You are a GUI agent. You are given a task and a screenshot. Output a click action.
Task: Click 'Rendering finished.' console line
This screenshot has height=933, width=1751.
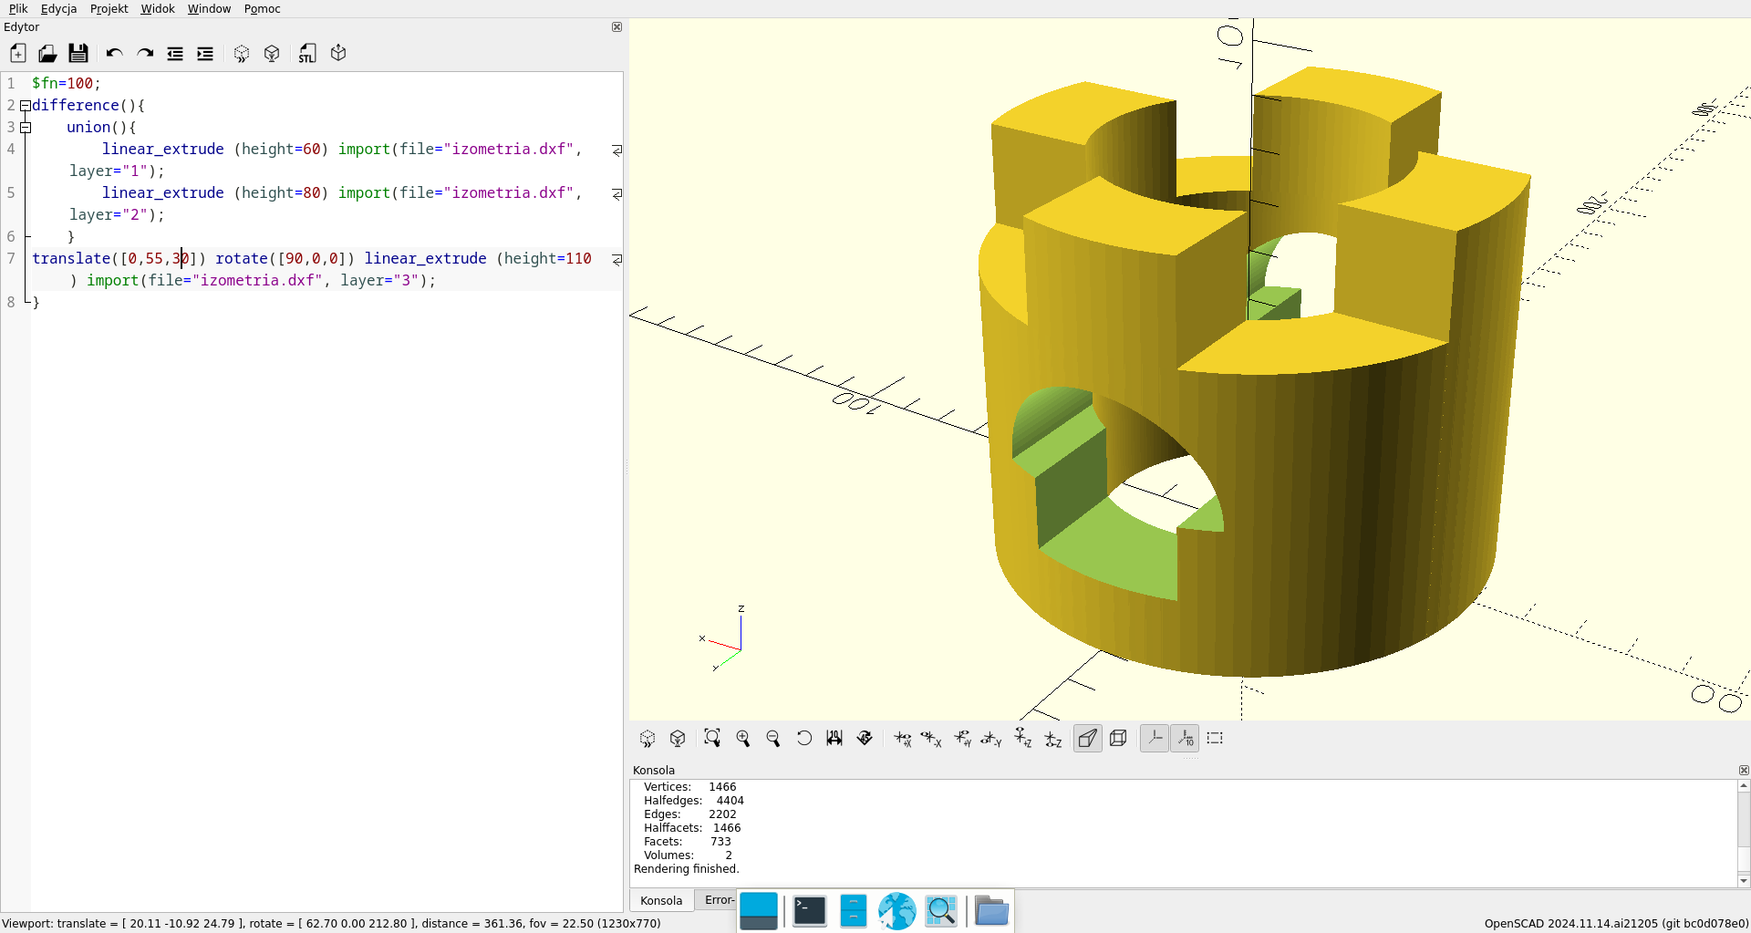click(x=687, y=869)
